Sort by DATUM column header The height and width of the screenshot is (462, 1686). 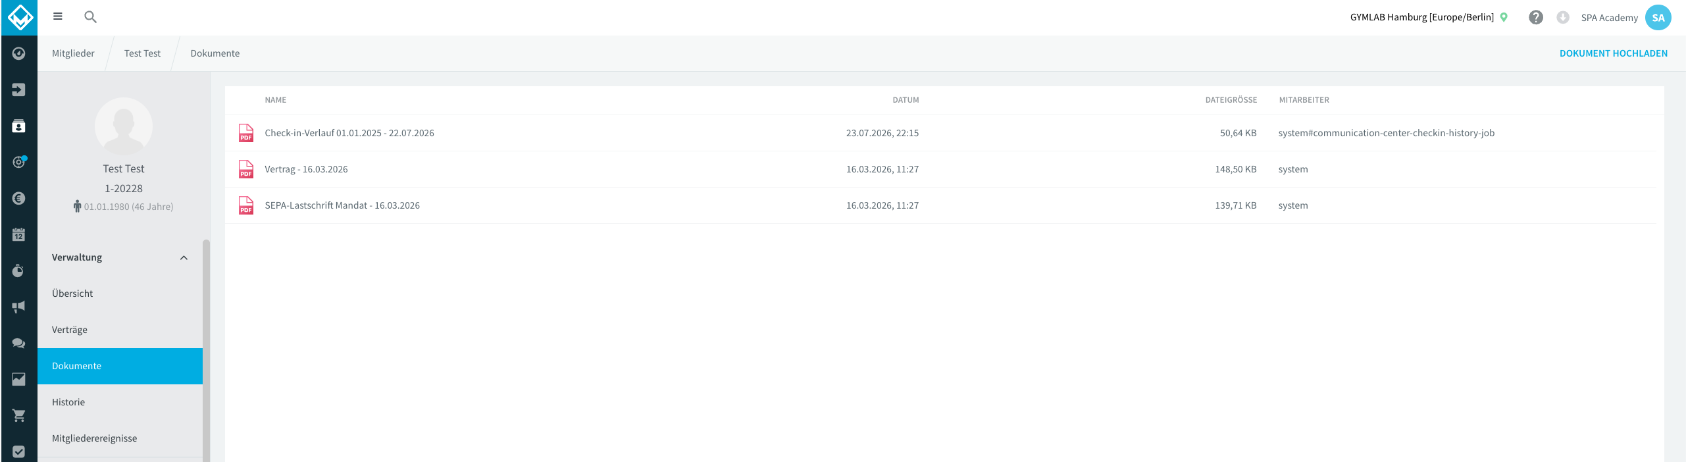pos(906,100)
